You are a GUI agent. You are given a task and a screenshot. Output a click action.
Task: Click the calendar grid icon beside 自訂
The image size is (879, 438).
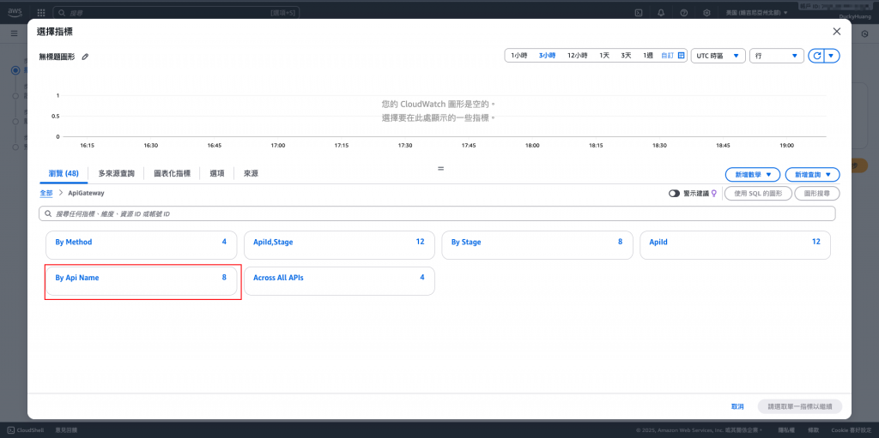click(681, 56)
